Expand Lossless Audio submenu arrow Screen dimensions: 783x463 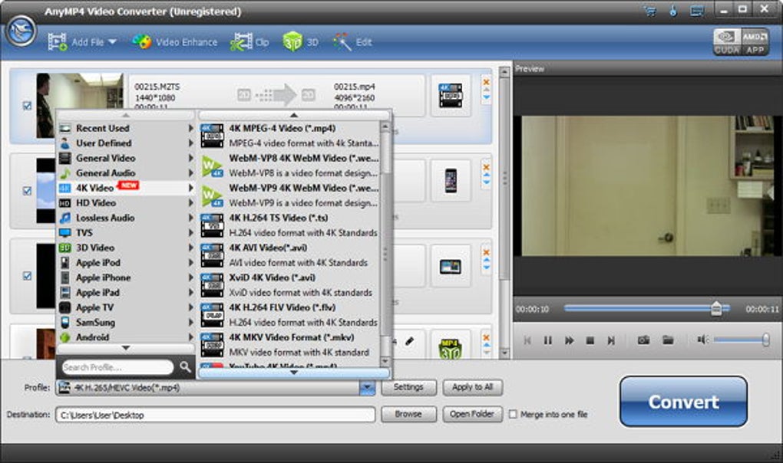[x=190, y=218]
